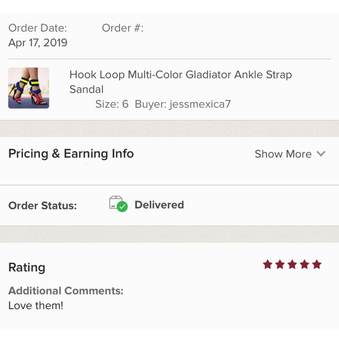This screenshot has height=339, width=339.
Task: Click the delivered package status icon
Action: tap(118, 204)
